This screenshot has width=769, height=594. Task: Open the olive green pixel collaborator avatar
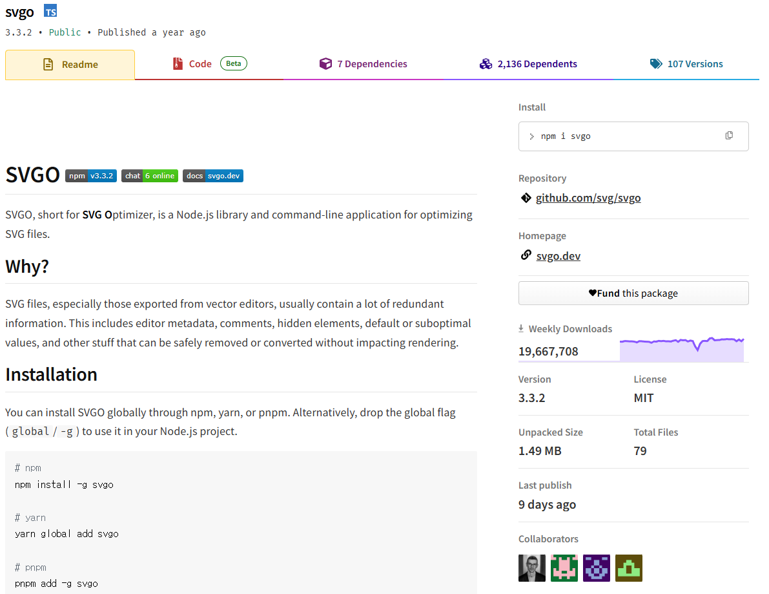coord(629,568)
